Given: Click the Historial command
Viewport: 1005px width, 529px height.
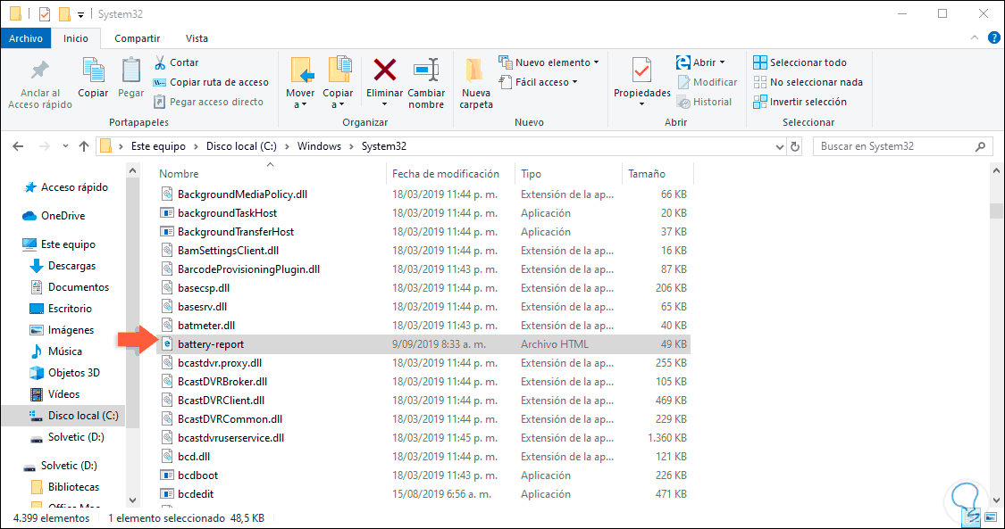Looking at the screenshot, I should (x=704, y=102).
